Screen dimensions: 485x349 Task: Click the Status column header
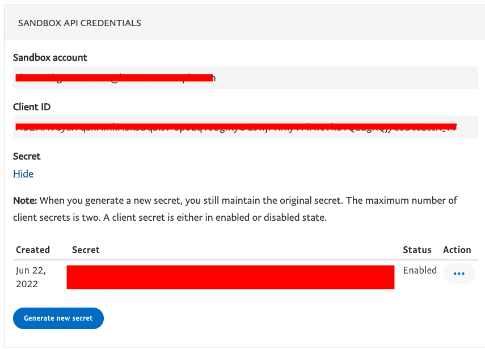tap(417, 250)
